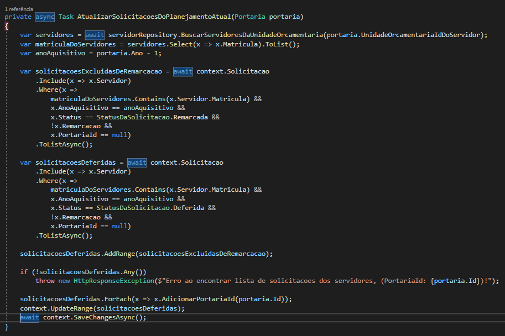Click the 'AddRange' method call
505x336 pixels.
click(x=119, y=254)
